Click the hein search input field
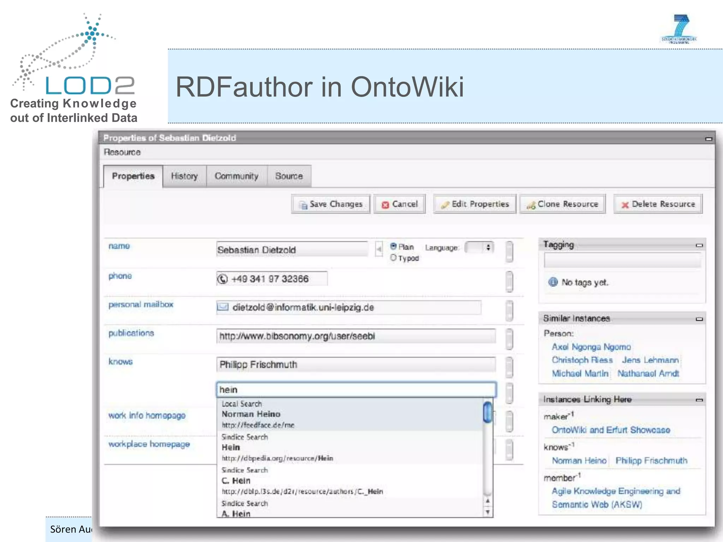The image size is (723, 542). tap(356, 390)
